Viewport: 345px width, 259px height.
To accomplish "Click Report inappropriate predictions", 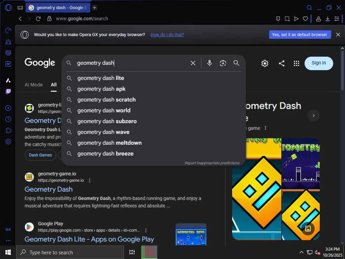I will [212, 163].
